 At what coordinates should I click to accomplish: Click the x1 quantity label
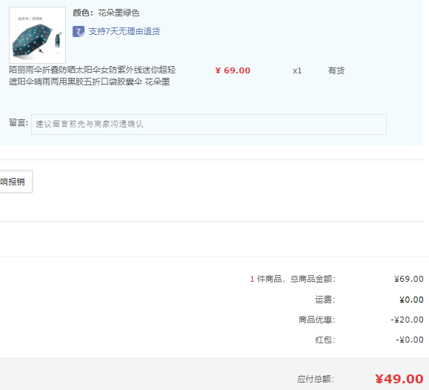(x=297, y=70)
